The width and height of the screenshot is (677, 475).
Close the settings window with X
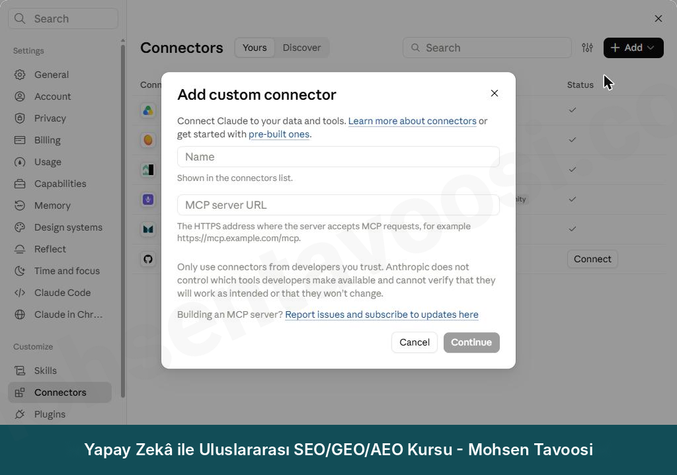tap(658, 18)
